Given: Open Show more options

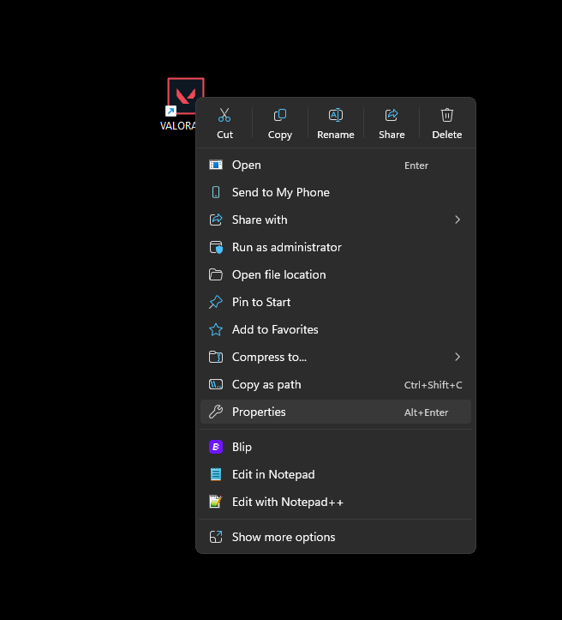Looking at the screenshot, I should point(283,537).
